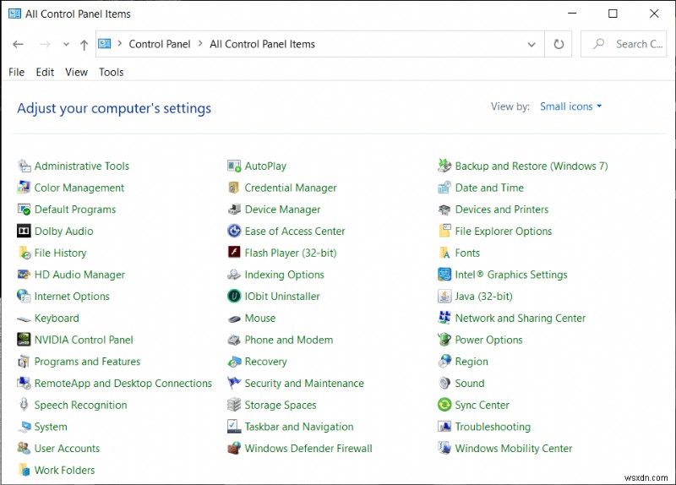This screenshot has height=485, width=676.
Task: Open the Administrative Tools icon
Action: [x=24, y=166]
